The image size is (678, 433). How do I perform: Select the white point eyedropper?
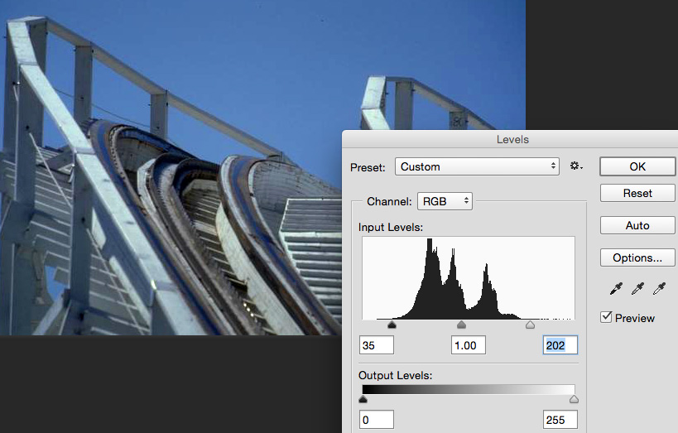click(660, 288)
